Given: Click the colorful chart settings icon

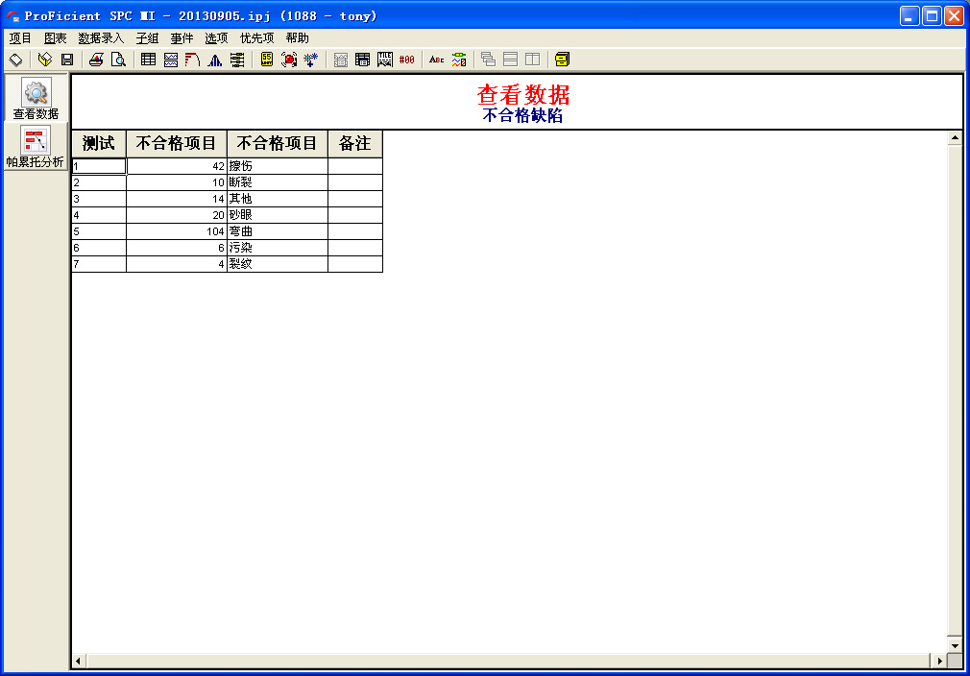Looking at the screenshot, I should 459,60.
